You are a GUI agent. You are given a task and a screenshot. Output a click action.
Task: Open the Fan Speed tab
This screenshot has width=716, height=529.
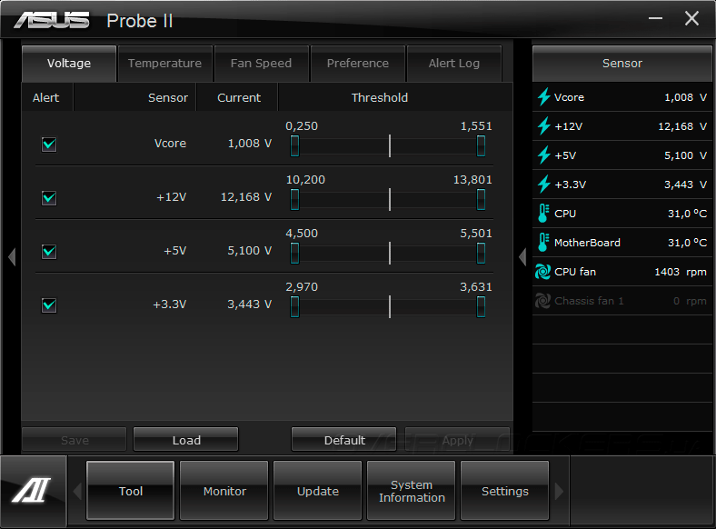pos(261,64)
